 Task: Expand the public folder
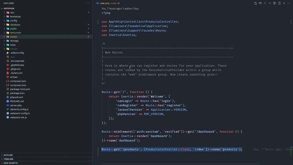coord(4,28)
